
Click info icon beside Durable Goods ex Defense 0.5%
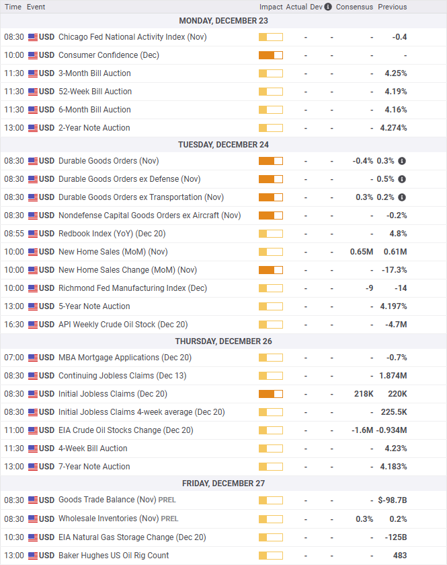(402, 179)
